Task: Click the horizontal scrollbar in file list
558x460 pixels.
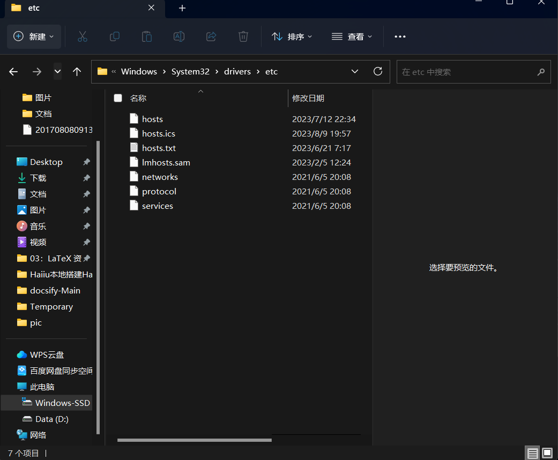Action: (194, 440)
